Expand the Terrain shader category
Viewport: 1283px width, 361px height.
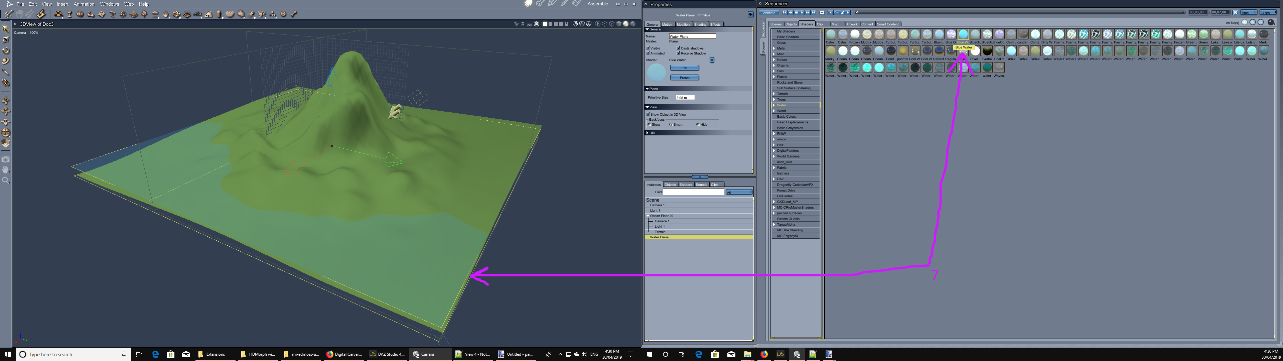coord(774,94)
